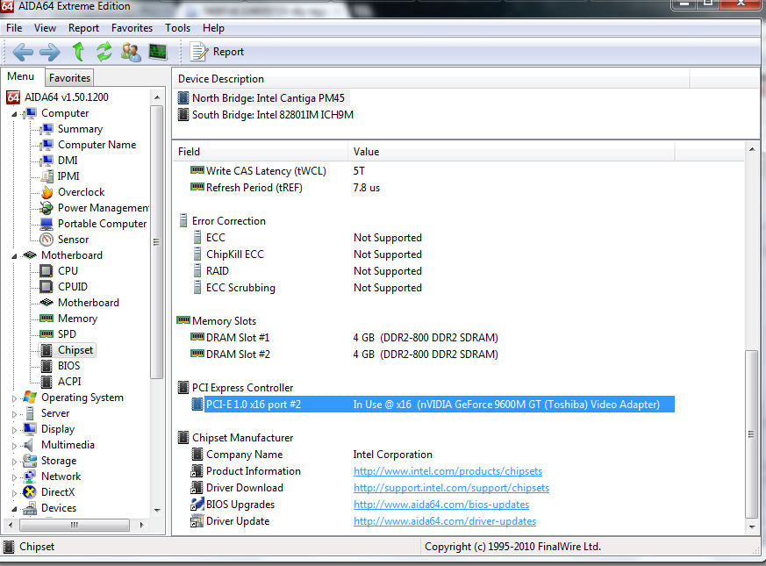Collapse the Devices node
This screenshot has width=766, height=566.
(x=14, y=509)
